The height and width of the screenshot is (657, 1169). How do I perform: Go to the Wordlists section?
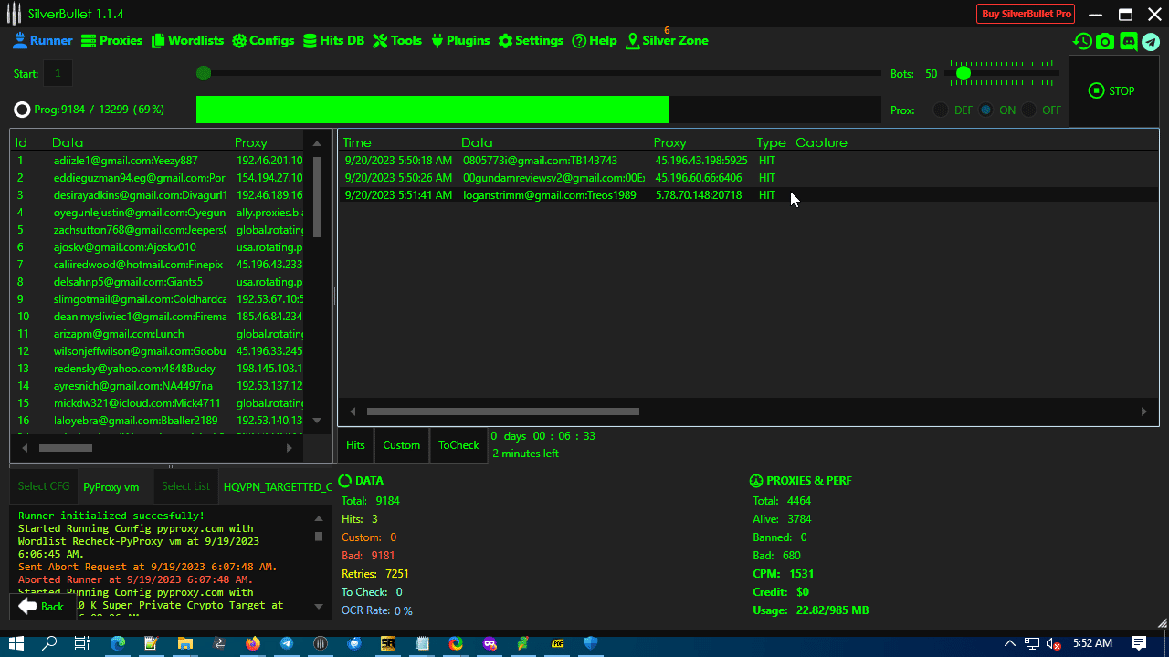tap(187, 41)
